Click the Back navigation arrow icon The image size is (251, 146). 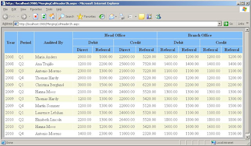(5, 16)
